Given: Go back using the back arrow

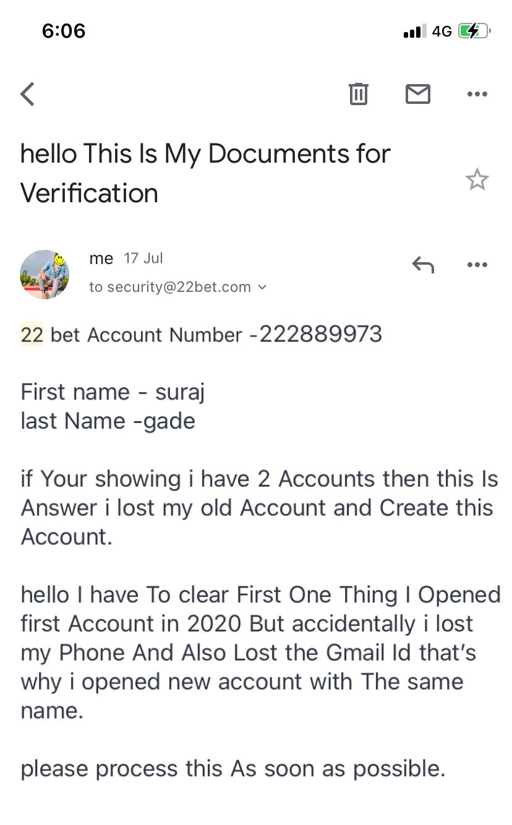Looking at the screenshot, I should click(28, 94).
